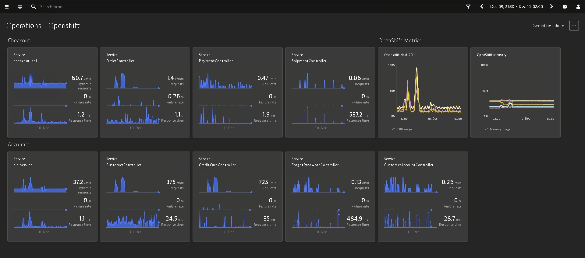Screen dimensions: 585x258
Task: Select the CreditCardController 725 requests value
Action: pyautogui.click(x=263, y=182)
